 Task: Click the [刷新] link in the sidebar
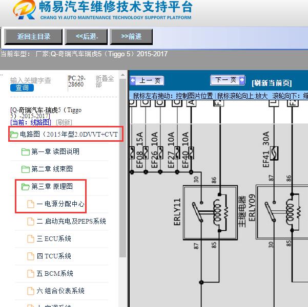tap(64, 122)
